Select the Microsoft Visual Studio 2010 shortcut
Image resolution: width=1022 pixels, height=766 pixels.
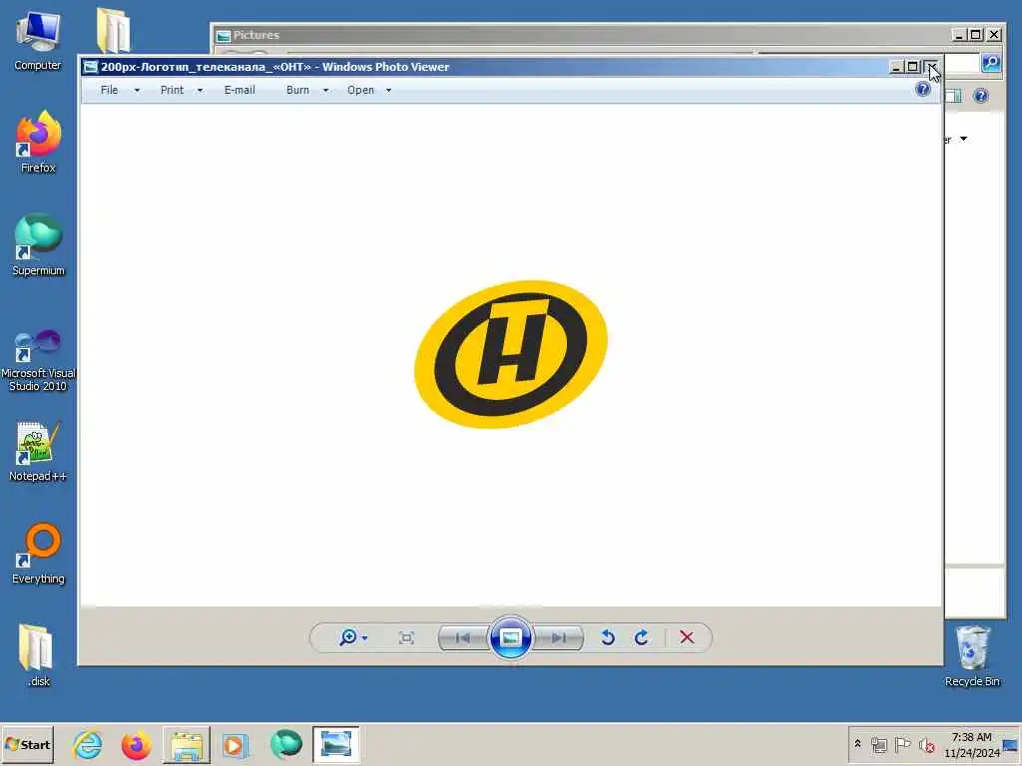click(x=38, y=360)
